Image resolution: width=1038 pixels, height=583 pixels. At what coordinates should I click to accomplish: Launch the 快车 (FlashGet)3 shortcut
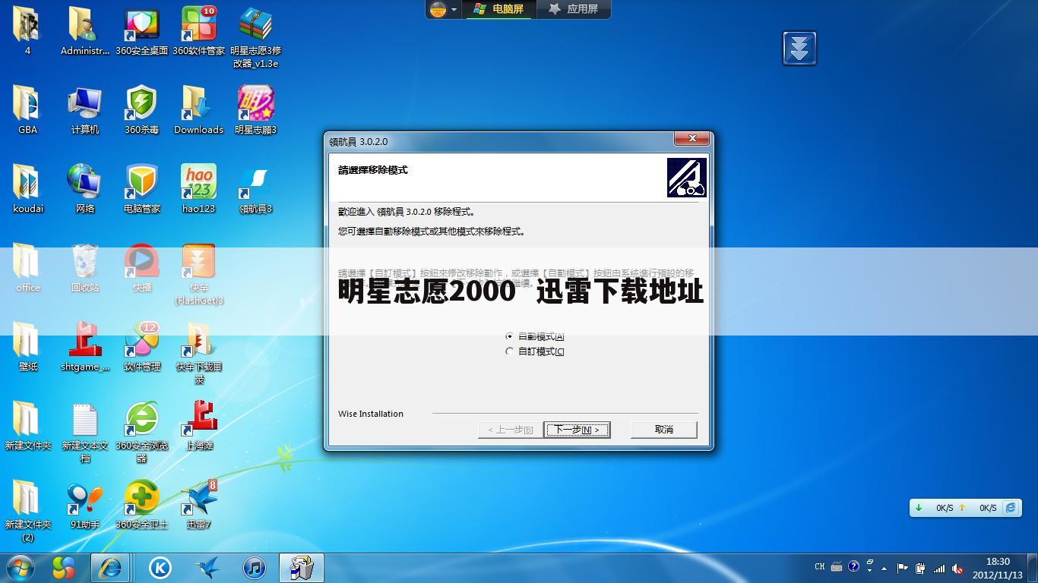[198, 273]
